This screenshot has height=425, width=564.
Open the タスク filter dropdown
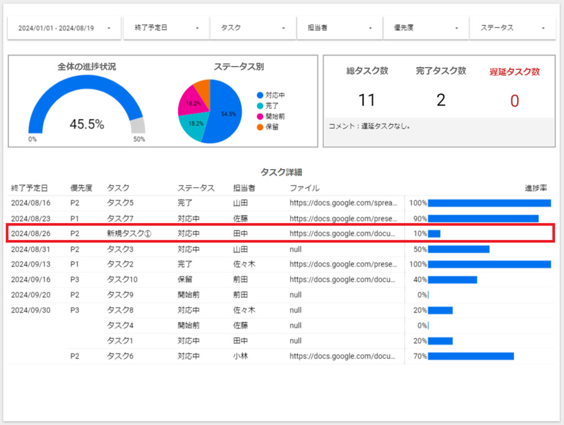coord(253,28)
